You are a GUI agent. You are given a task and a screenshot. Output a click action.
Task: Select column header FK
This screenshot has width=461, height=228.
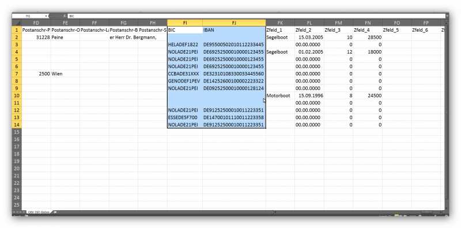pyautogui.click(x=280, y=22)
